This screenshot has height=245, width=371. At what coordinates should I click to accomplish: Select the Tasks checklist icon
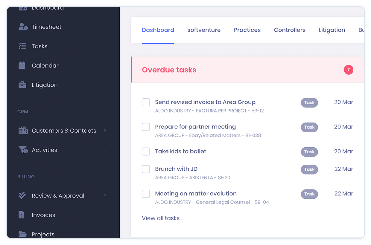click(22, 46)
